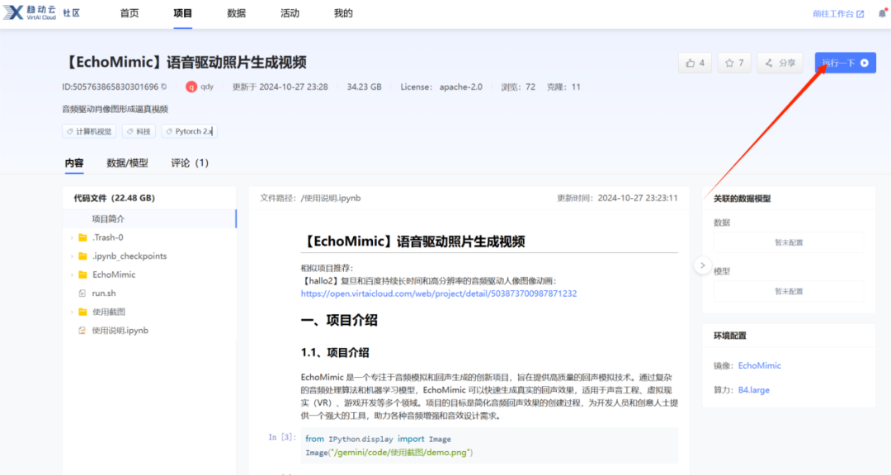Open 前往工作台 link

(x=833, y=14)
